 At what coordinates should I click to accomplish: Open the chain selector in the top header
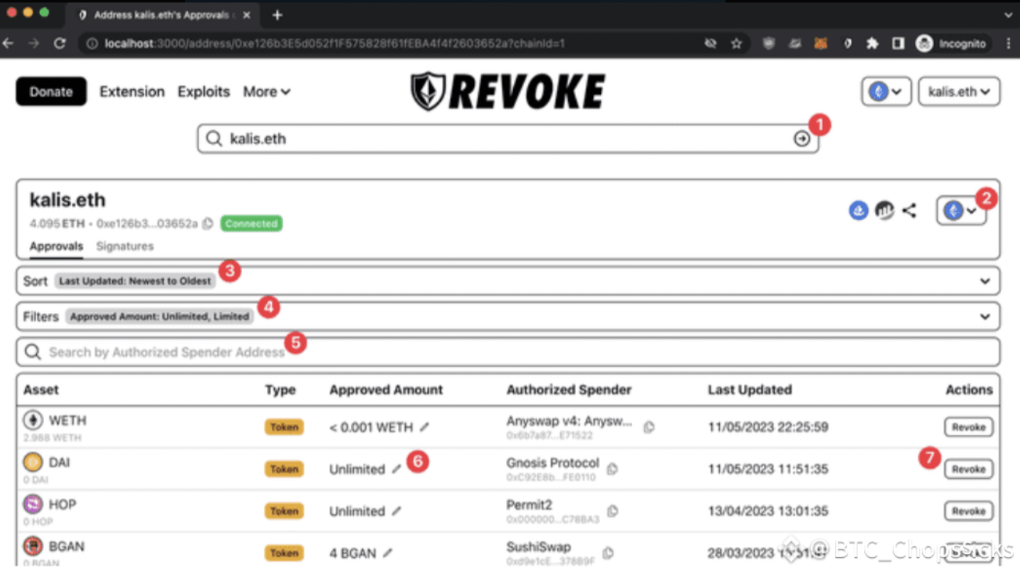point(886,92)
